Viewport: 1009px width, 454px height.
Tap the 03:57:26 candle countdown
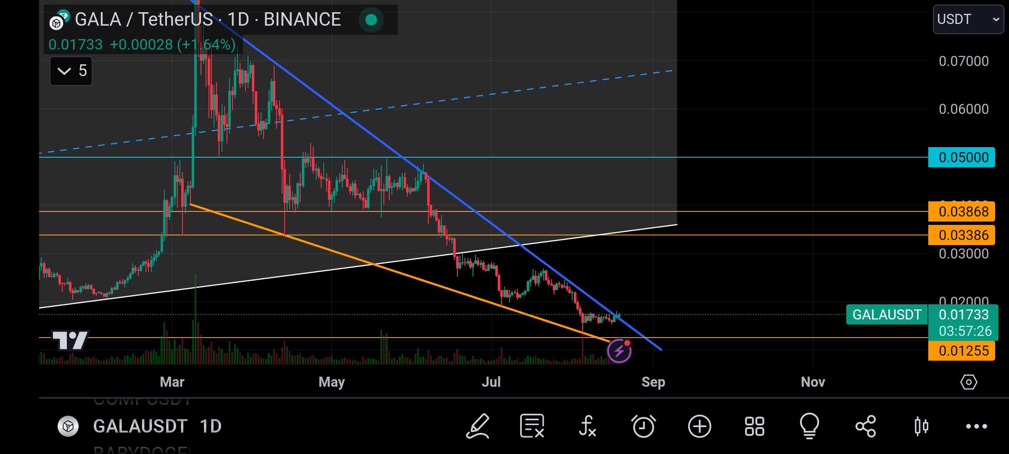[965, 331]
